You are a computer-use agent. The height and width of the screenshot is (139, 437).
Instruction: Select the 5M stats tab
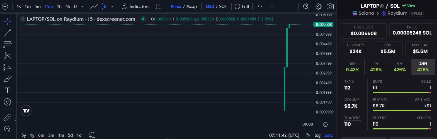pyautogui.click(x=353, y=67)
